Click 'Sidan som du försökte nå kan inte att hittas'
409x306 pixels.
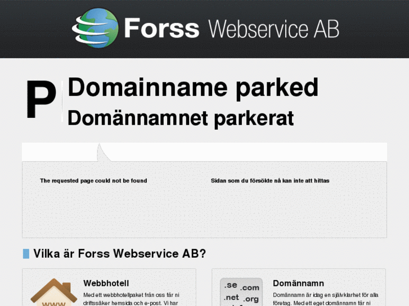270,181
